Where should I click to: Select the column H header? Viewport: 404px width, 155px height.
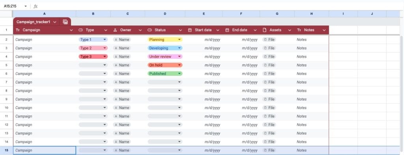[312, 14]
